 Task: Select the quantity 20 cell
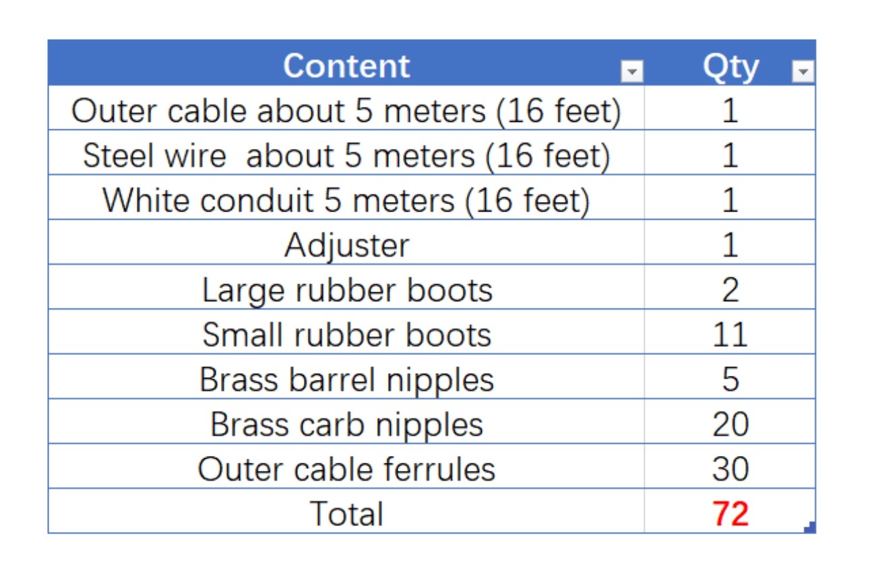coord(730,424)
